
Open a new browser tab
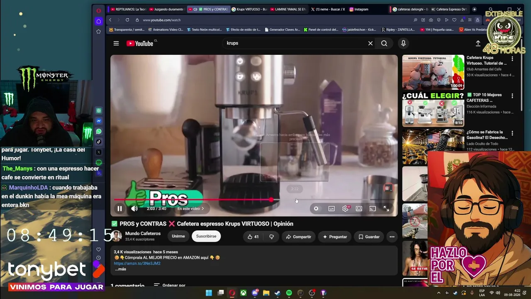point(475,9)
